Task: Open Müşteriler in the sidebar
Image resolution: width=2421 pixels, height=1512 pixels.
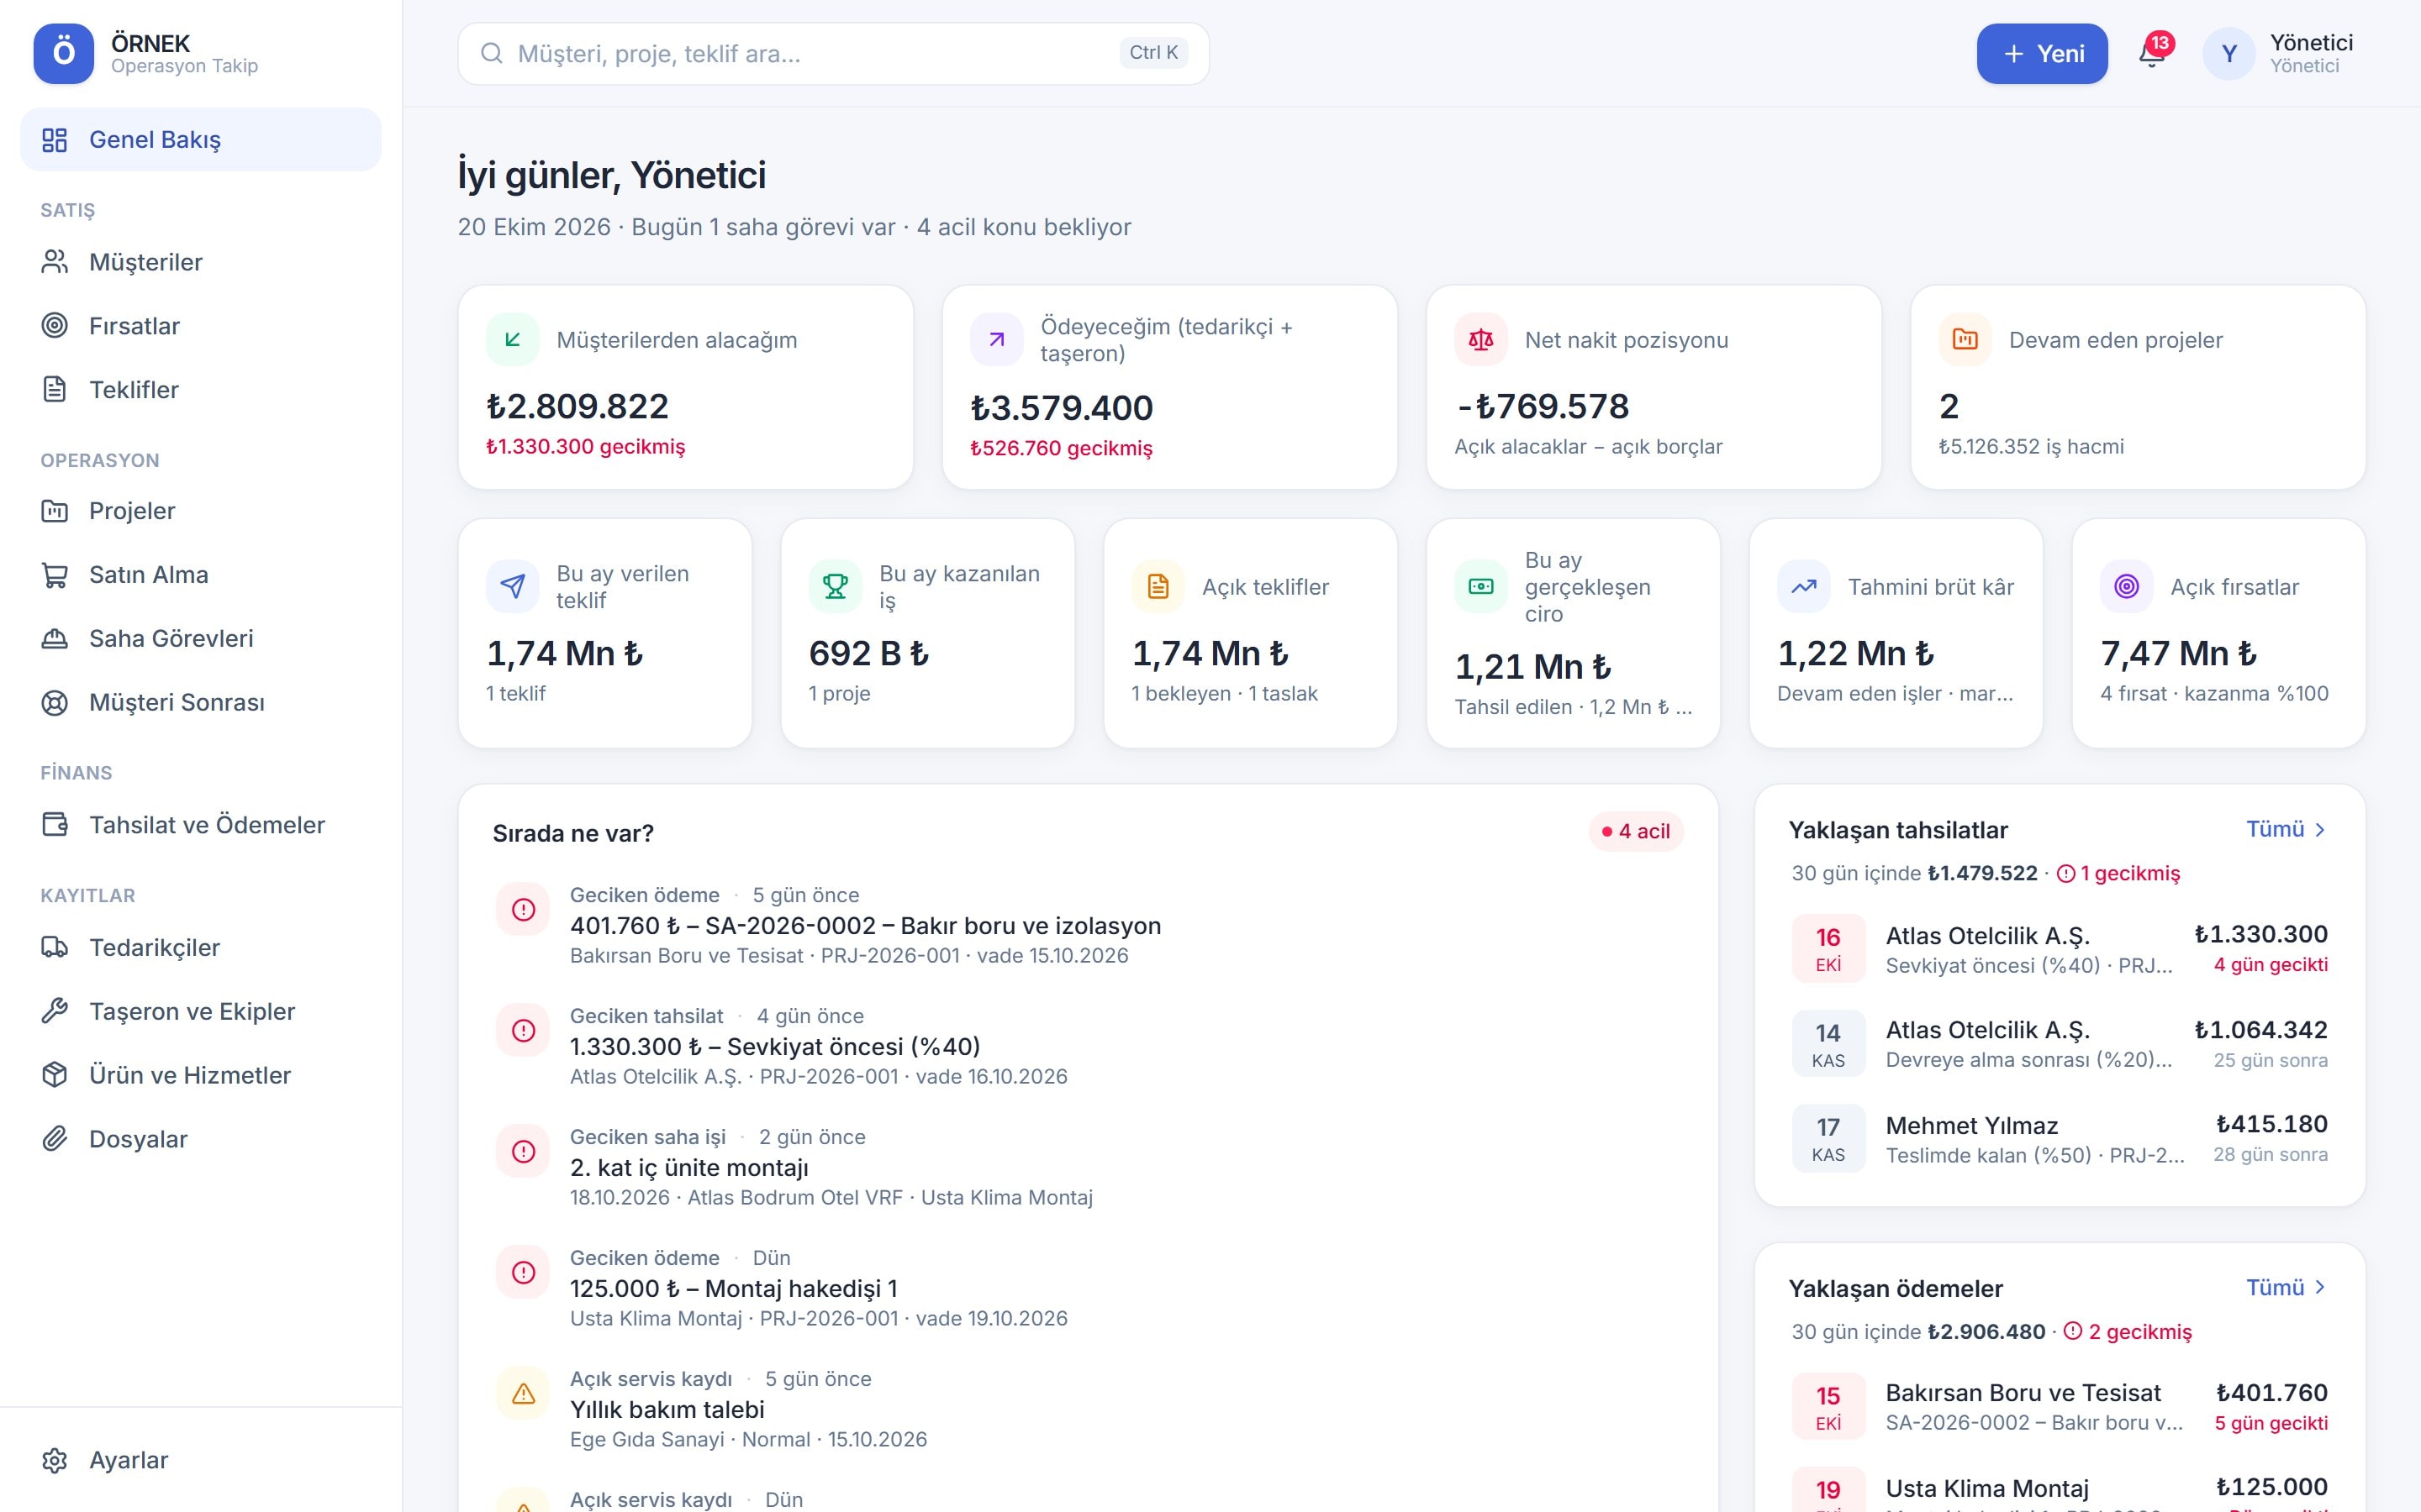Action: [201, 262]
